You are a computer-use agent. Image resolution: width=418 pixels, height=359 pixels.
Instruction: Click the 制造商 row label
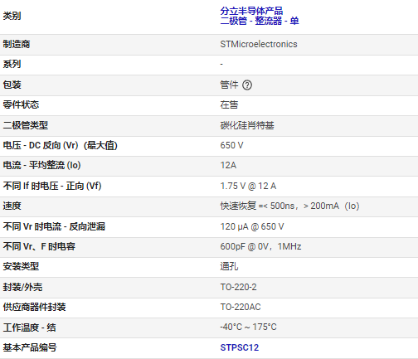pyautogui.click(x=17, y=44)
